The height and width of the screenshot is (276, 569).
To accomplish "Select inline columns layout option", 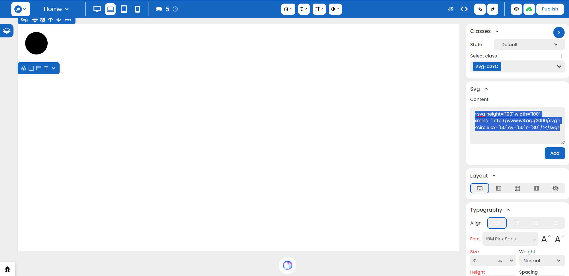I will (537, 188).
